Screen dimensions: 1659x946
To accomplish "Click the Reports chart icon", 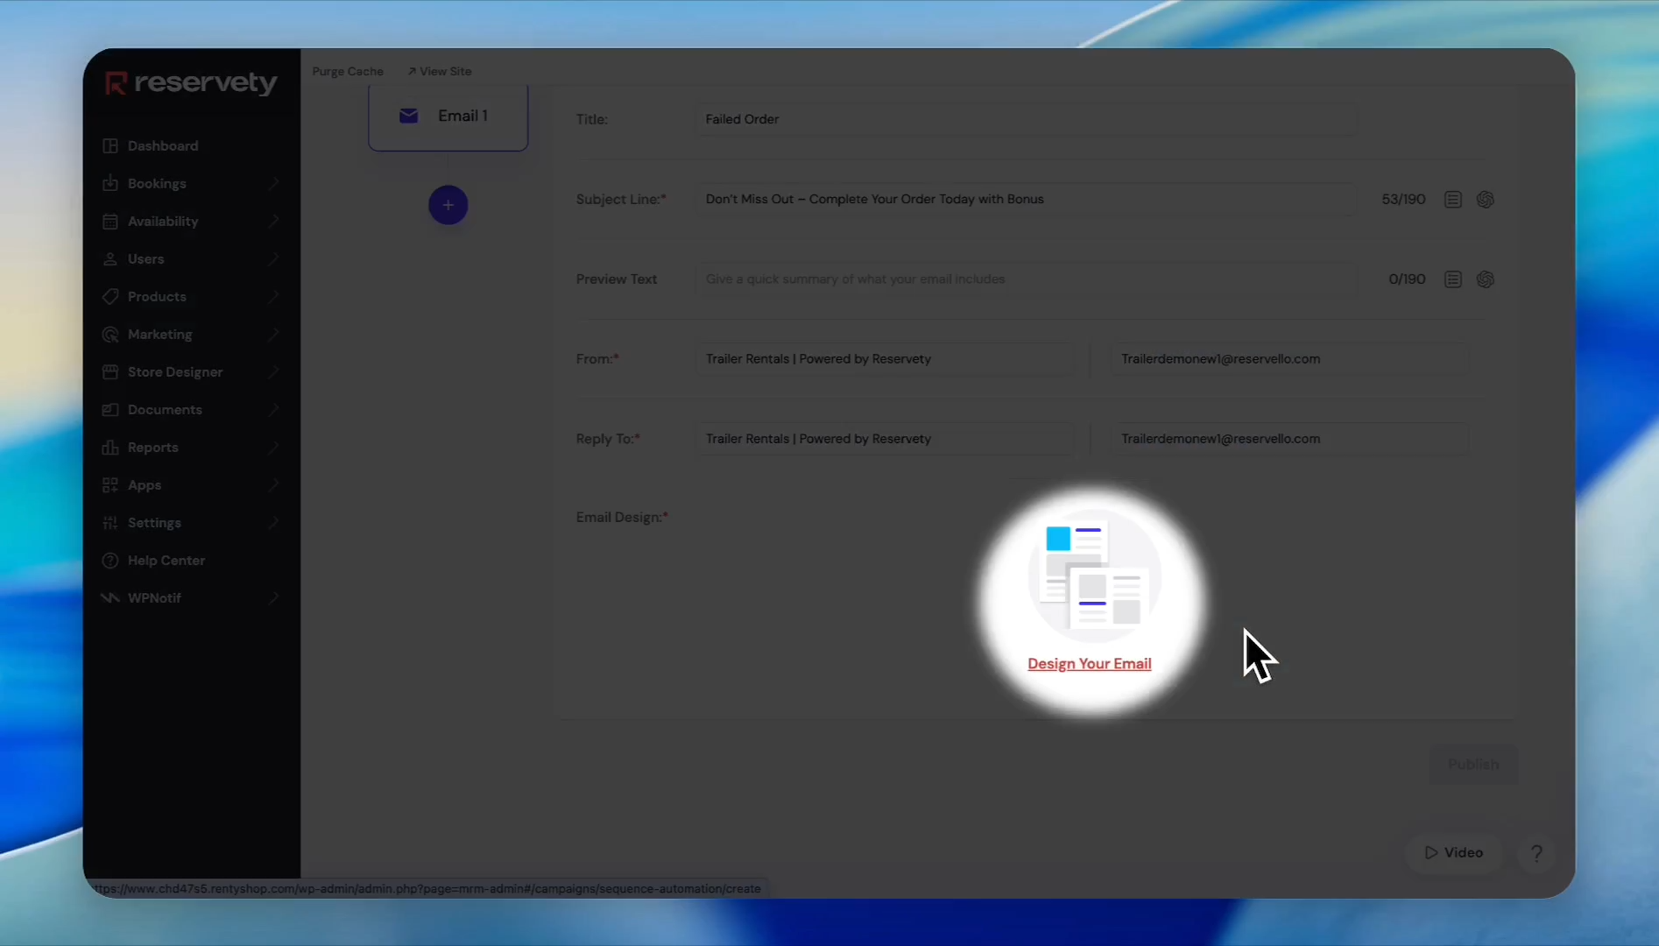I will coord(109,447).
